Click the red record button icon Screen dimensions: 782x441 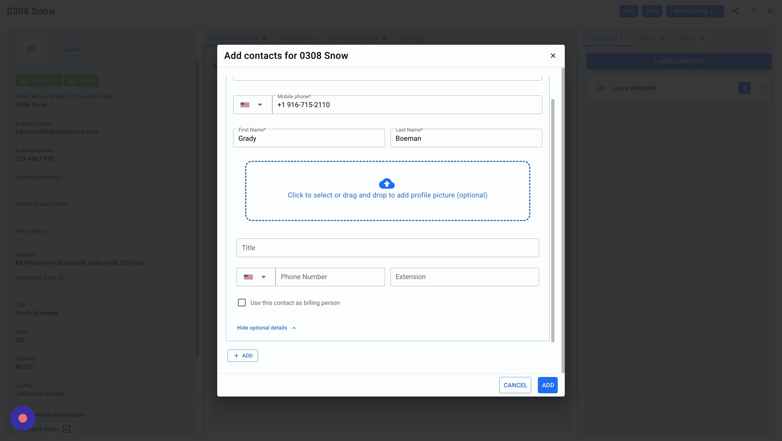tap(23, 418)
